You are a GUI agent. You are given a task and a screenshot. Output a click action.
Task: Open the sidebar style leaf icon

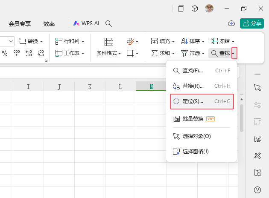[x=257, y=139]
